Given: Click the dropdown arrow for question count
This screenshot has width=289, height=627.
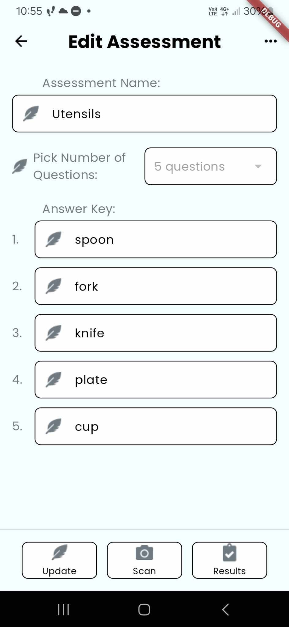Looking at the screenshot, I should (258, 166).
